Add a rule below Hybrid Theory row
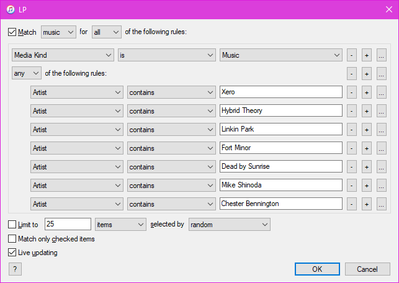Image resolution: width=399 pixels, height=283 pixels. [x=367, y=110]
